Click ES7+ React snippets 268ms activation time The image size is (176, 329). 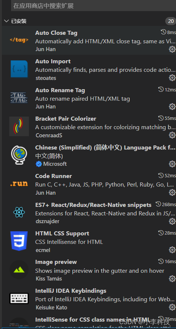pyautogui.click(x=166, y=204)
